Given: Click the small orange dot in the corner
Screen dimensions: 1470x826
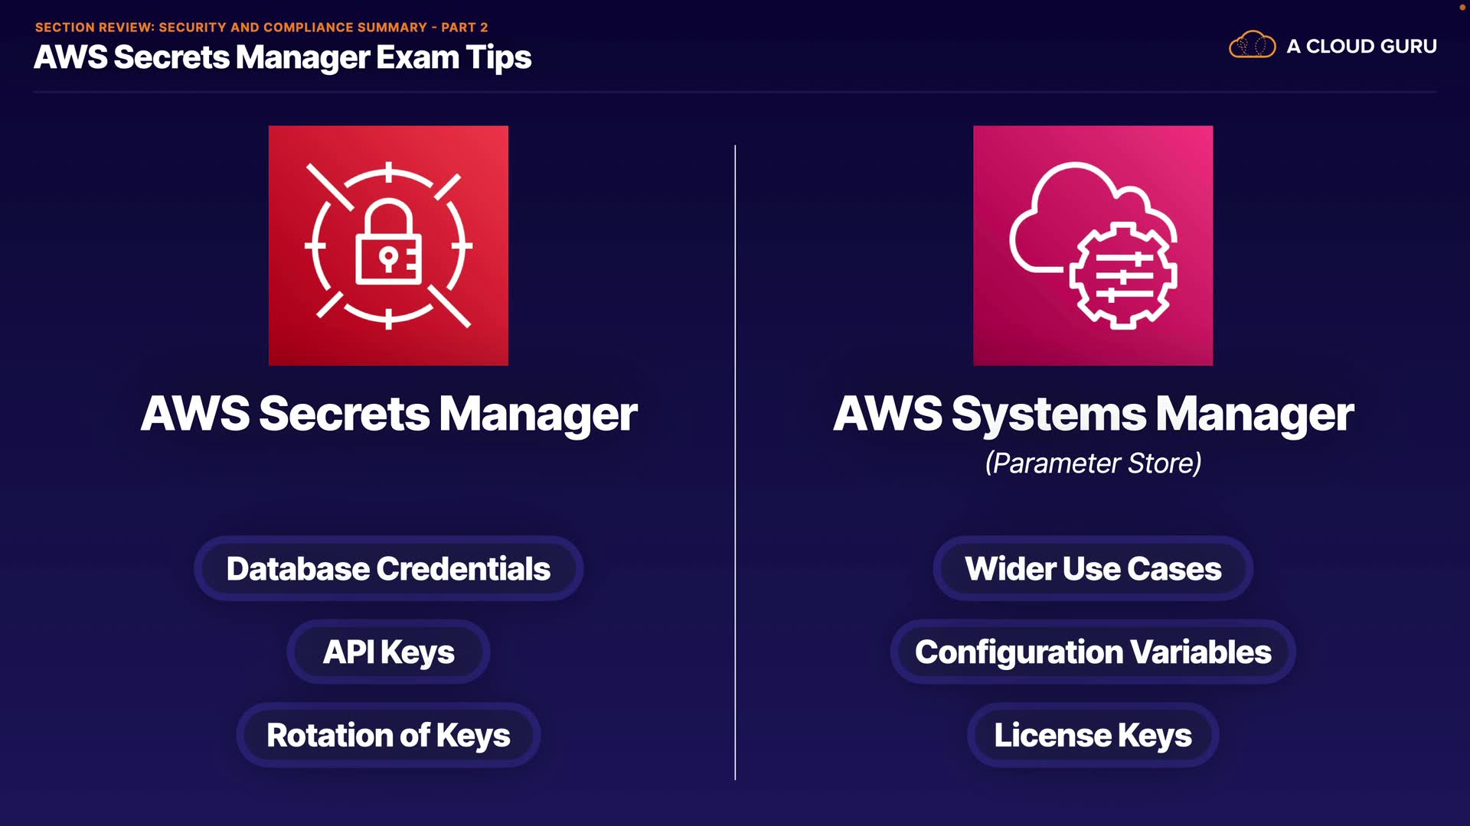Looking at the screenshot, I should (x=1462, y=7).
